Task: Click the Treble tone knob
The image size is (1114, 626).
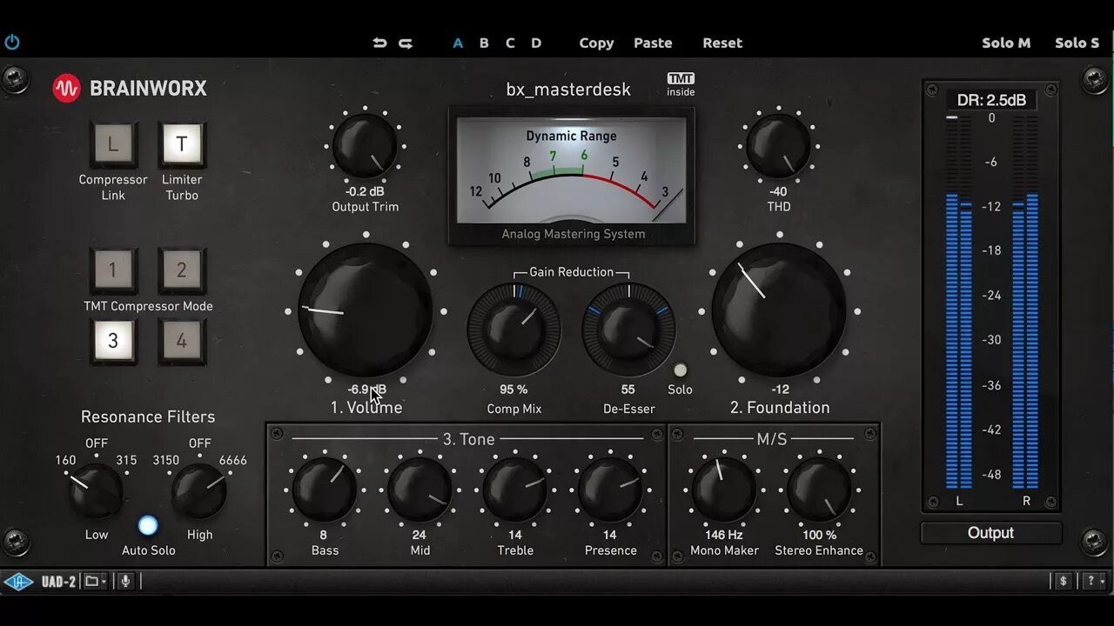Action: pyautogui.click(x=515, y=489)
